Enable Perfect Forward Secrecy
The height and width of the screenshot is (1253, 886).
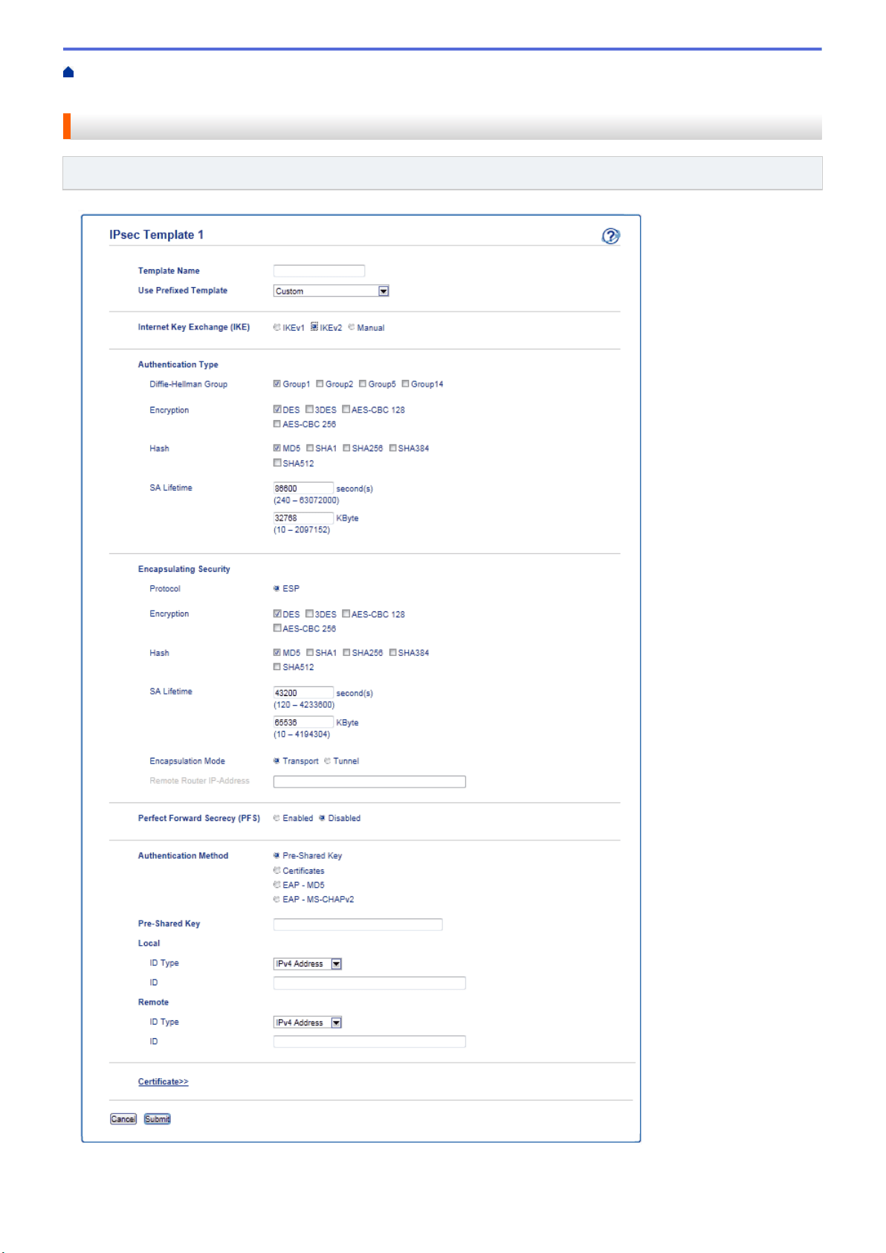pyautogui.click(x=277, y=818)
